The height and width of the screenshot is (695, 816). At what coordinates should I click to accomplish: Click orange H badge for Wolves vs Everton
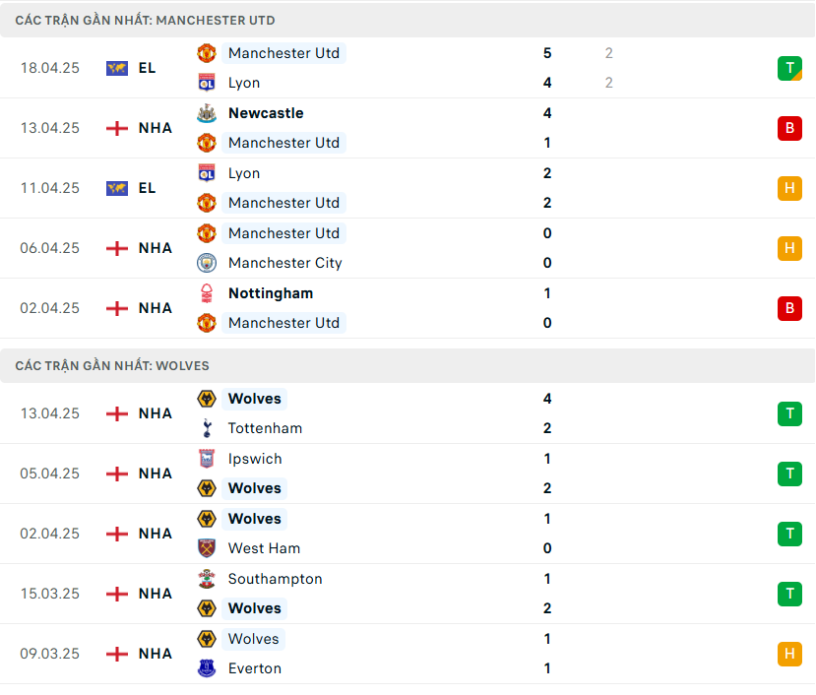pyautogui.click(x=789, y=654)
